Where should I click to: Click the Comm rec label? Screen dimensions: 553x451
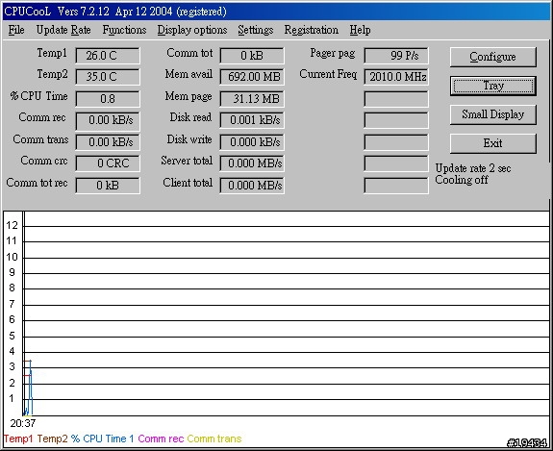(x=42, y=117)
